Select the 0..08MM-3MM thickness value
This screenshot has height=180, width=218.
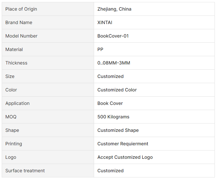(x=114, y=63)
